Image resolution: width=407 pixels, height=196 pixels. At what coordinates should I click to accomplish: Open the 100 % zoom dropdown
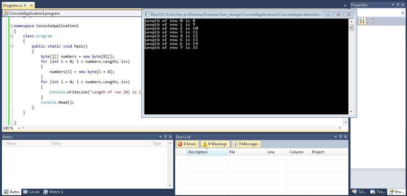(19, 128)
